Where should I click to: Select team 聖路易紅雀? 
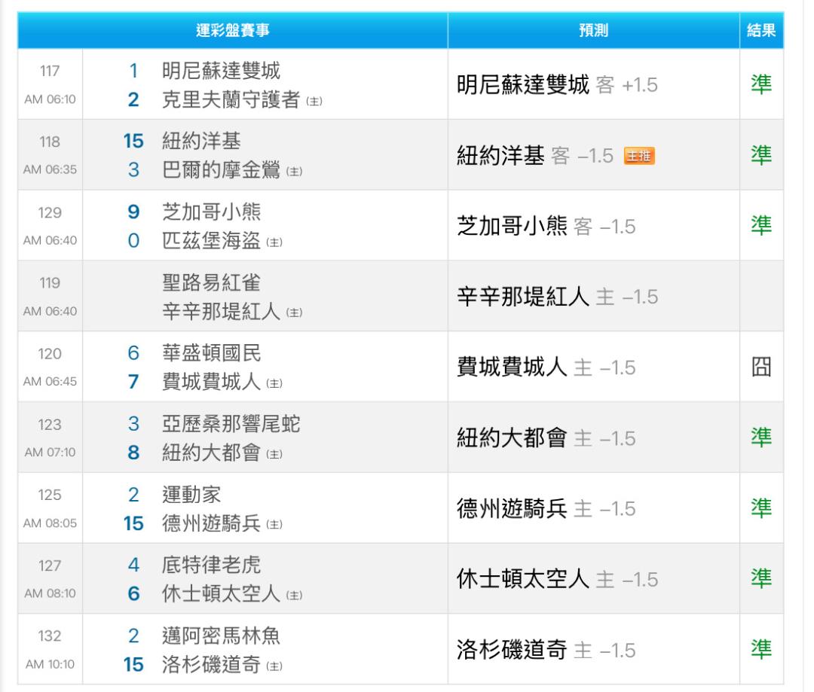coord(211,282)
